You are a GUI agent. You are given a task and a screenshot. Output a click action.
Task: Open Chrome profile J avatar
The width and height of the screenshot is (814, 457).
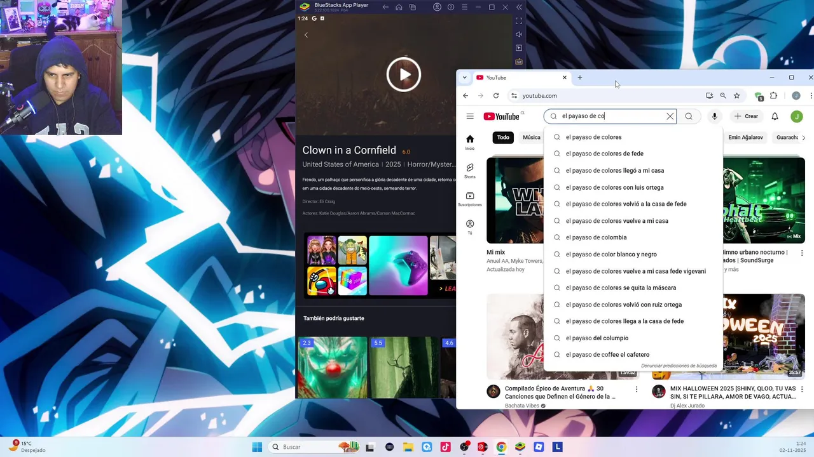[x=796, y=96]
